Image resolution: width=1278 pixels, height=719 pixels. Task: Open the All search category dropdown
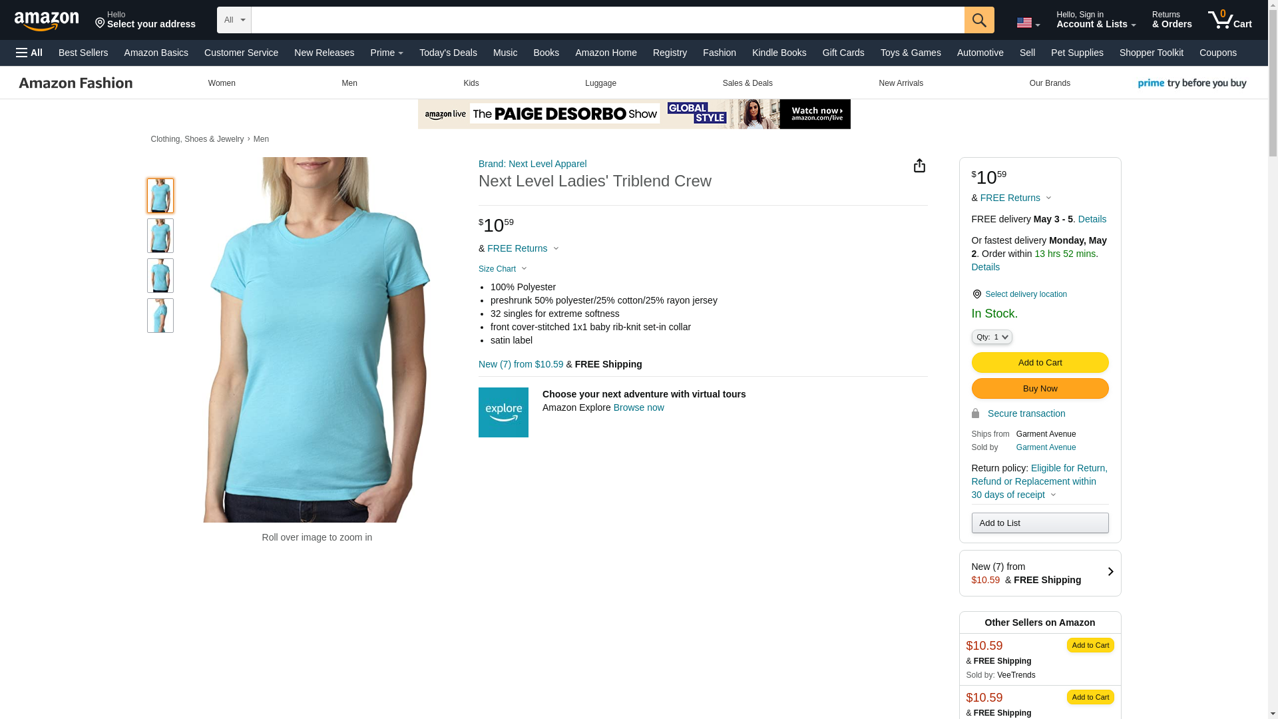[x=234, y=20]
